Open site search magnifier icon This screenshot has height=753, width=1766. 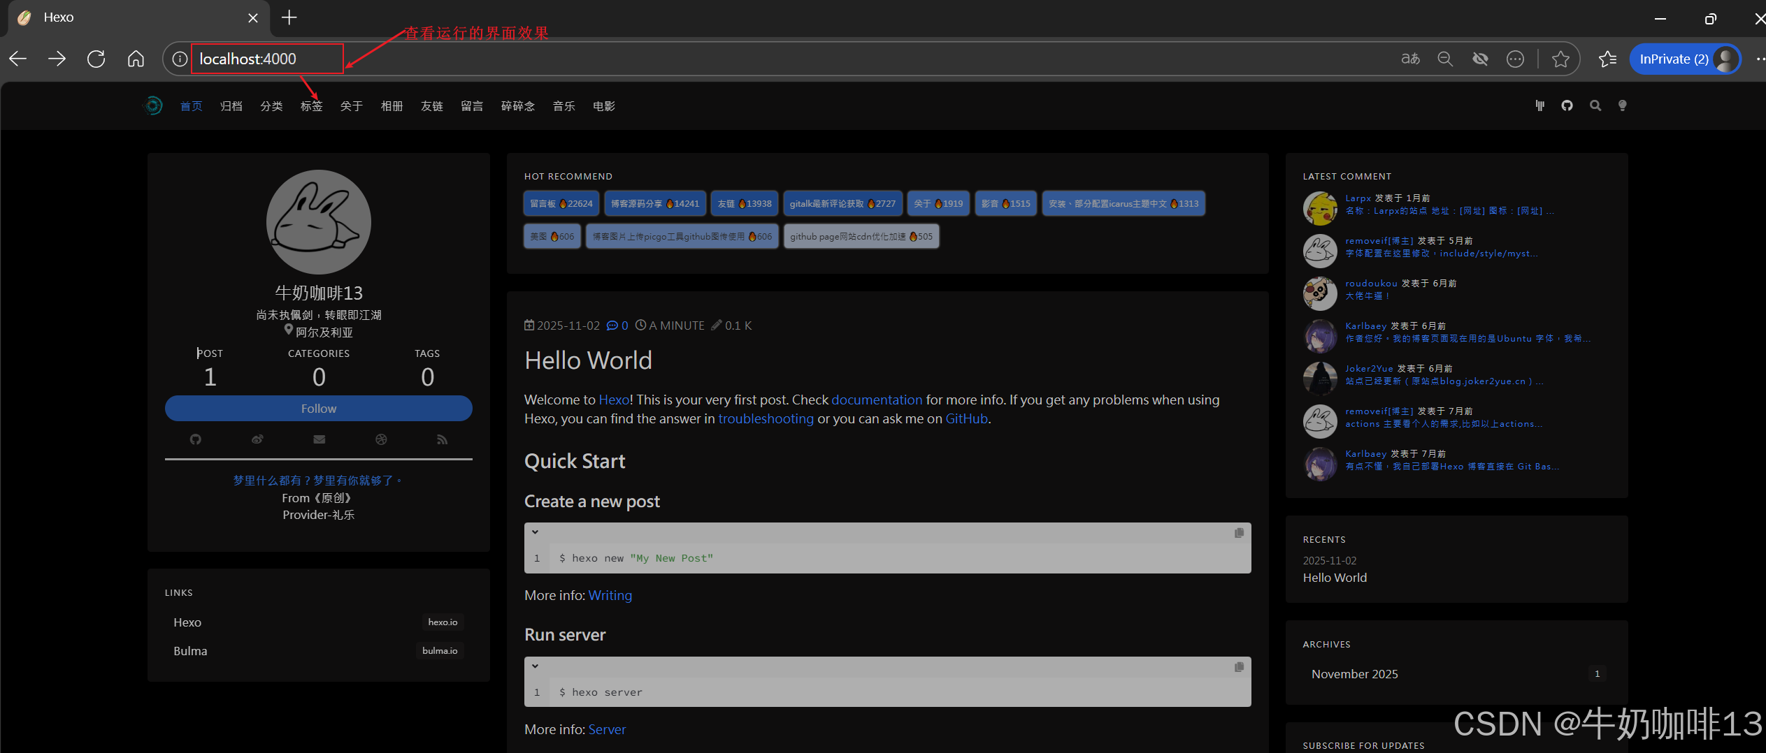coord(1595,105)
